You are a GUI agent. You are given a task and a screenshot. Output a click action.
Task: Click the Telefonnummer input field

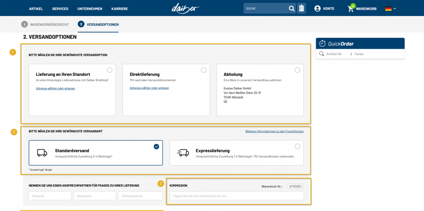pos(140,196)
